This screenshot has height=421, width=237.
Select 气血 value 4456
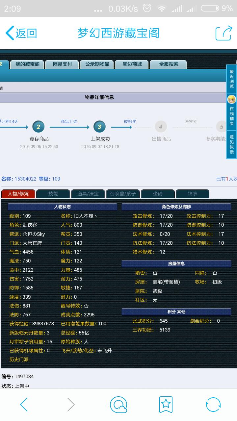28,252
